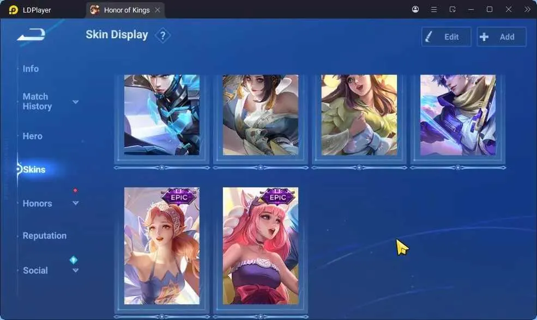The height and width of the screenshot is (320, 537).
Task: Maximize the LDPlayer window
Action: click(x=490, y=10)
